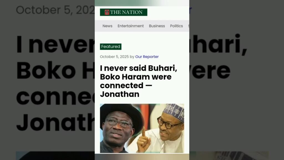This screenshot has width=284, height=160.
Task: Open the News section
Action: click(x=107, y=26)
